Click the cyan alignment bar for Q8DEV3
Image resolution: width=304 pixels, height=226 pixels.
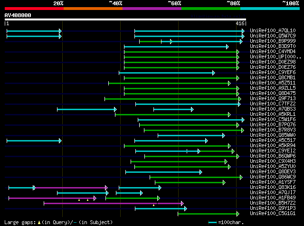click(x=164, y=172)
